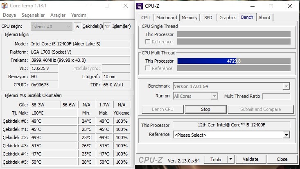Image resolution: width=300 pixels, height=169 pixels.
Task: Open the Dosya menu in Core Temp
Action: click(x=9, y=15)
